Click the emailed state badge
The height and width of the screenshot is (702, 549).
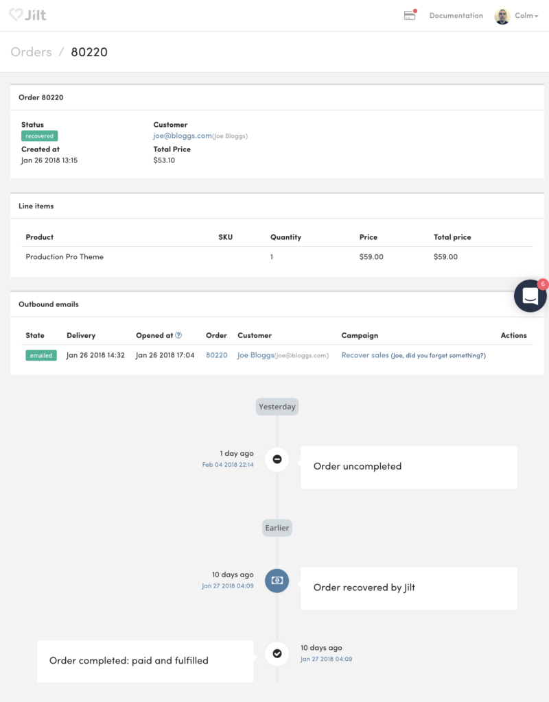click(41, 356)
